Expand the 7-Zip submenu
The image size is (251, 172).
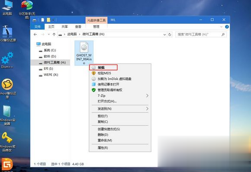[x=147, y=96]
